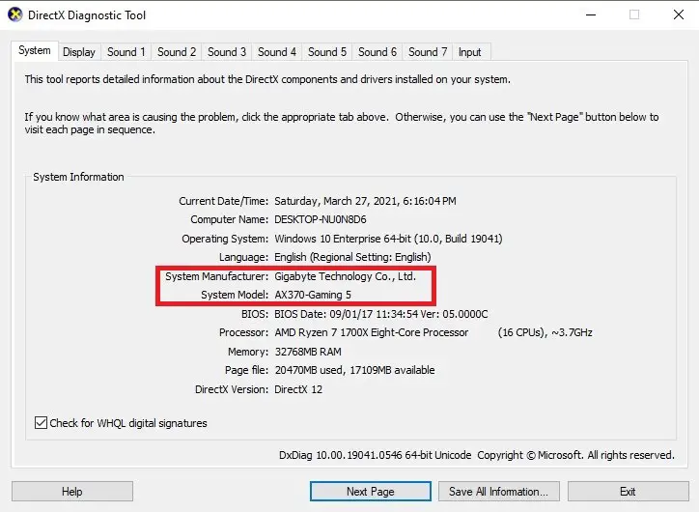Click the DirectX Diagnostic Tool title bar icon
This screenshot has width=699, height=512.
(x=14, y=14)
